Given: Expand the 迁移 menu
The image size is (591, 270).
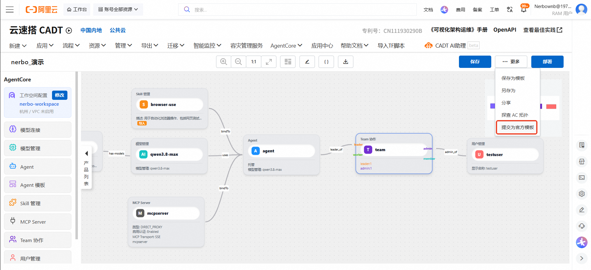Looking at the screenshot, I should pyautogui.click(x=176, y=46).
